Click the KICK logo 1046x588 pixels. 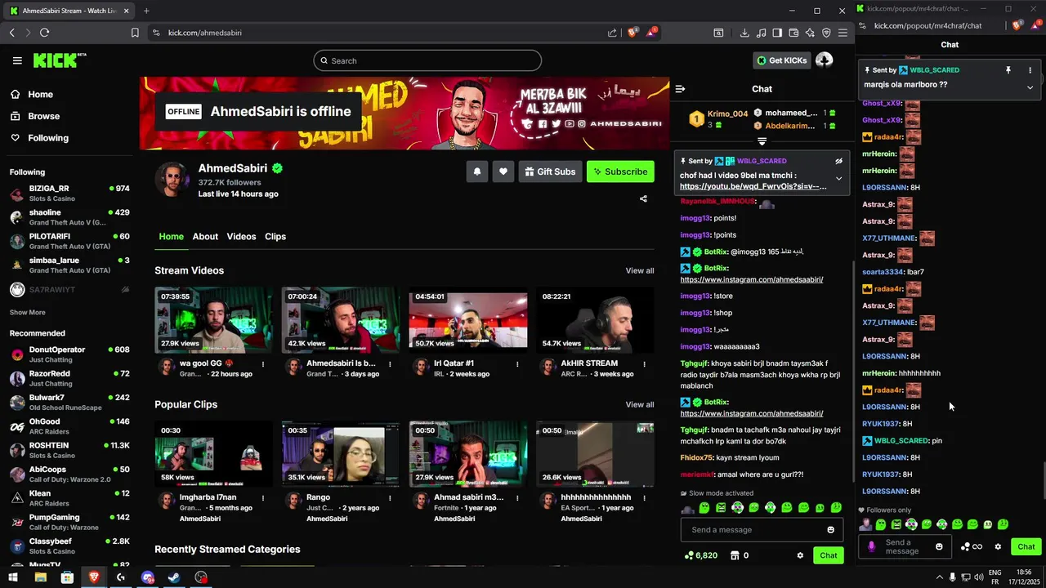click(59, 60)
